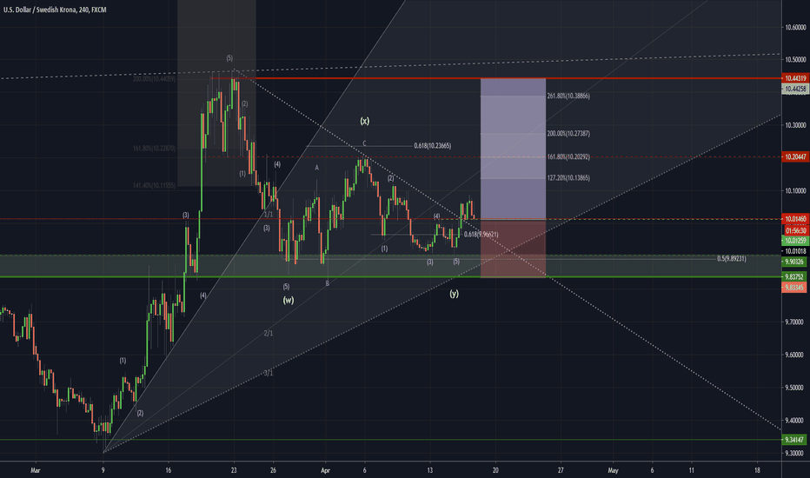This screenshot has width=810, height=478.
Task: Click the green 9.83752 price label
Action: click(x=795, y=277)
